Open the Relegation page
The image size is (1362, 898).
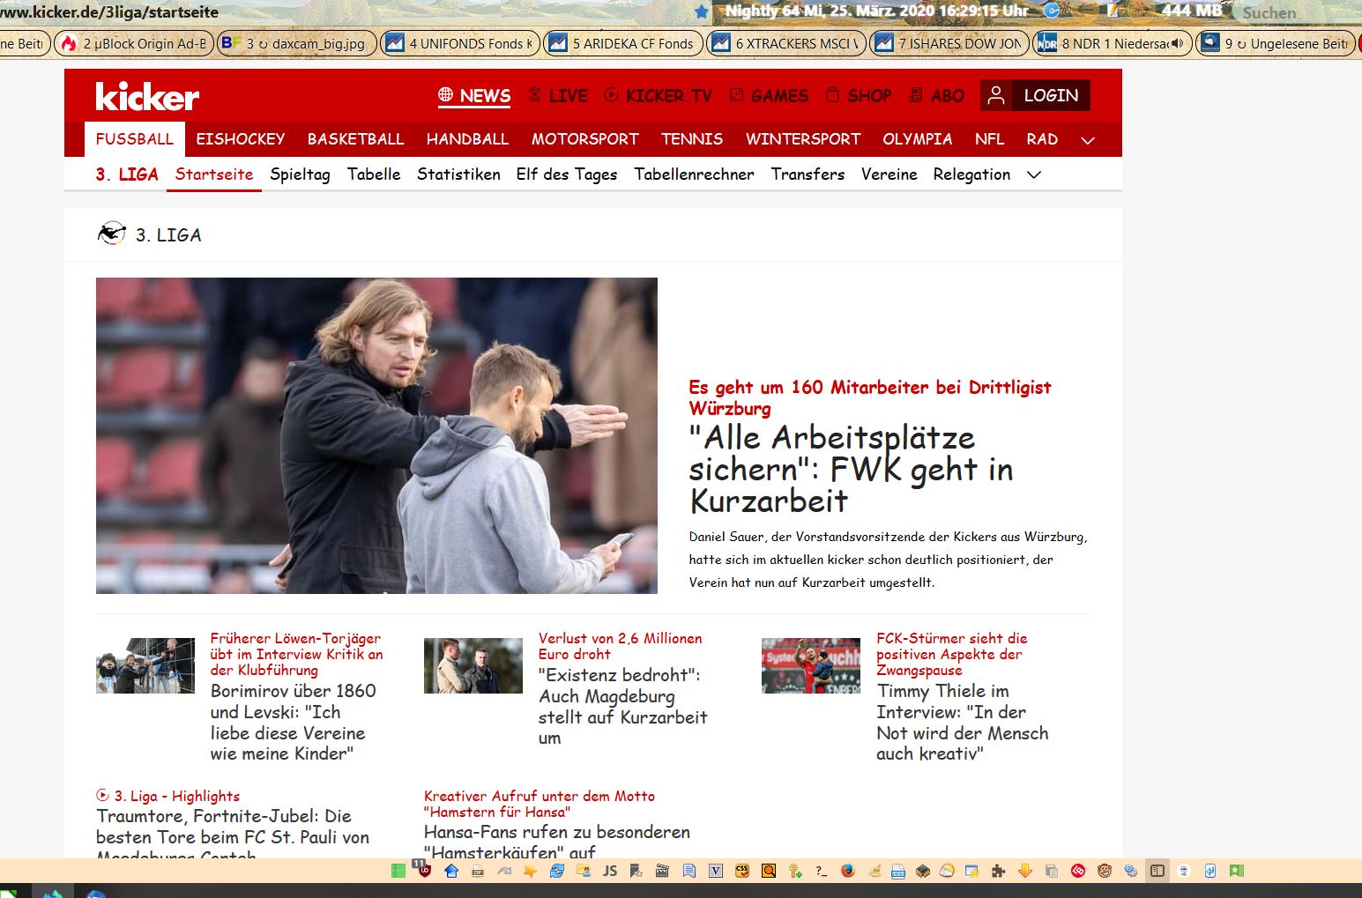[x=971, y=174]
